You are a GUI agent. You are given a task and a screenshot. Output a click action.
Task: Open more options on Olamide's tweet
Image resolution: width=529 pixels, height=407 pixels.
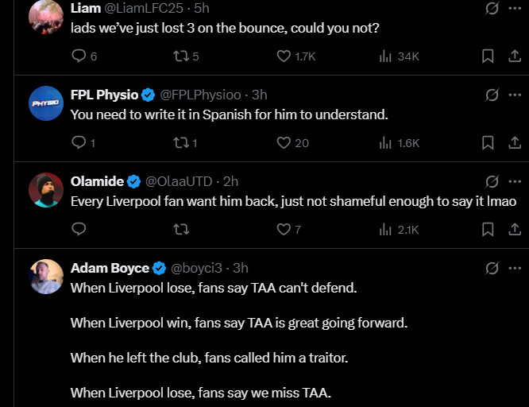tap(513, 181)
